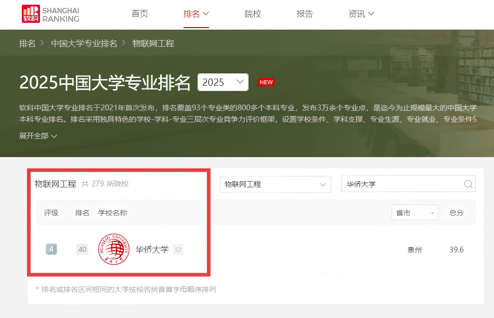This screenshot has height=318, width=494.
Task: Click the 排名 breadcrumb link
Action: pos(27,43)
